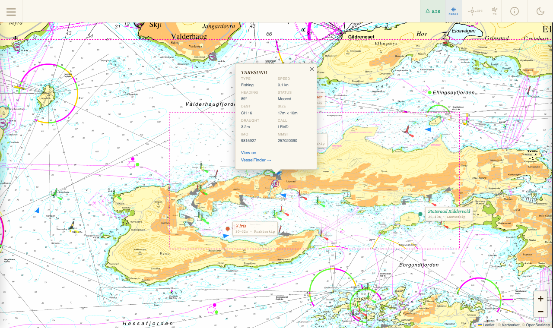Click the status value Moored
553x328 pixels.
[x=284, y=99]
